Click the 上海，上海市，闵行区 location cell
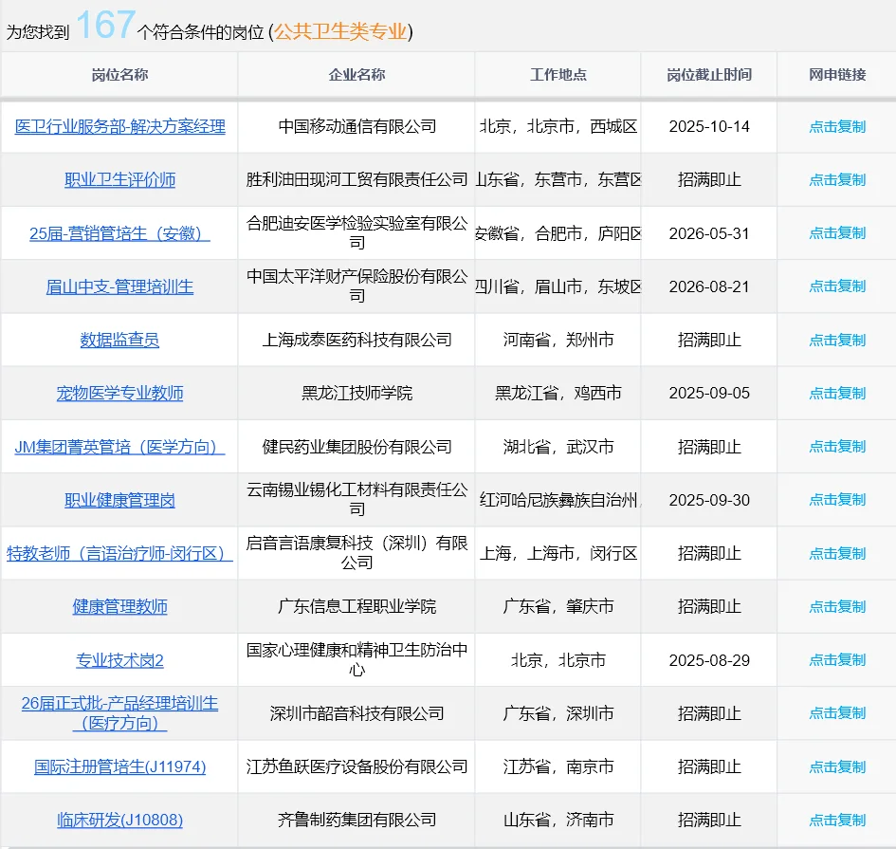896x849 pixels. (x=558, y=553)
